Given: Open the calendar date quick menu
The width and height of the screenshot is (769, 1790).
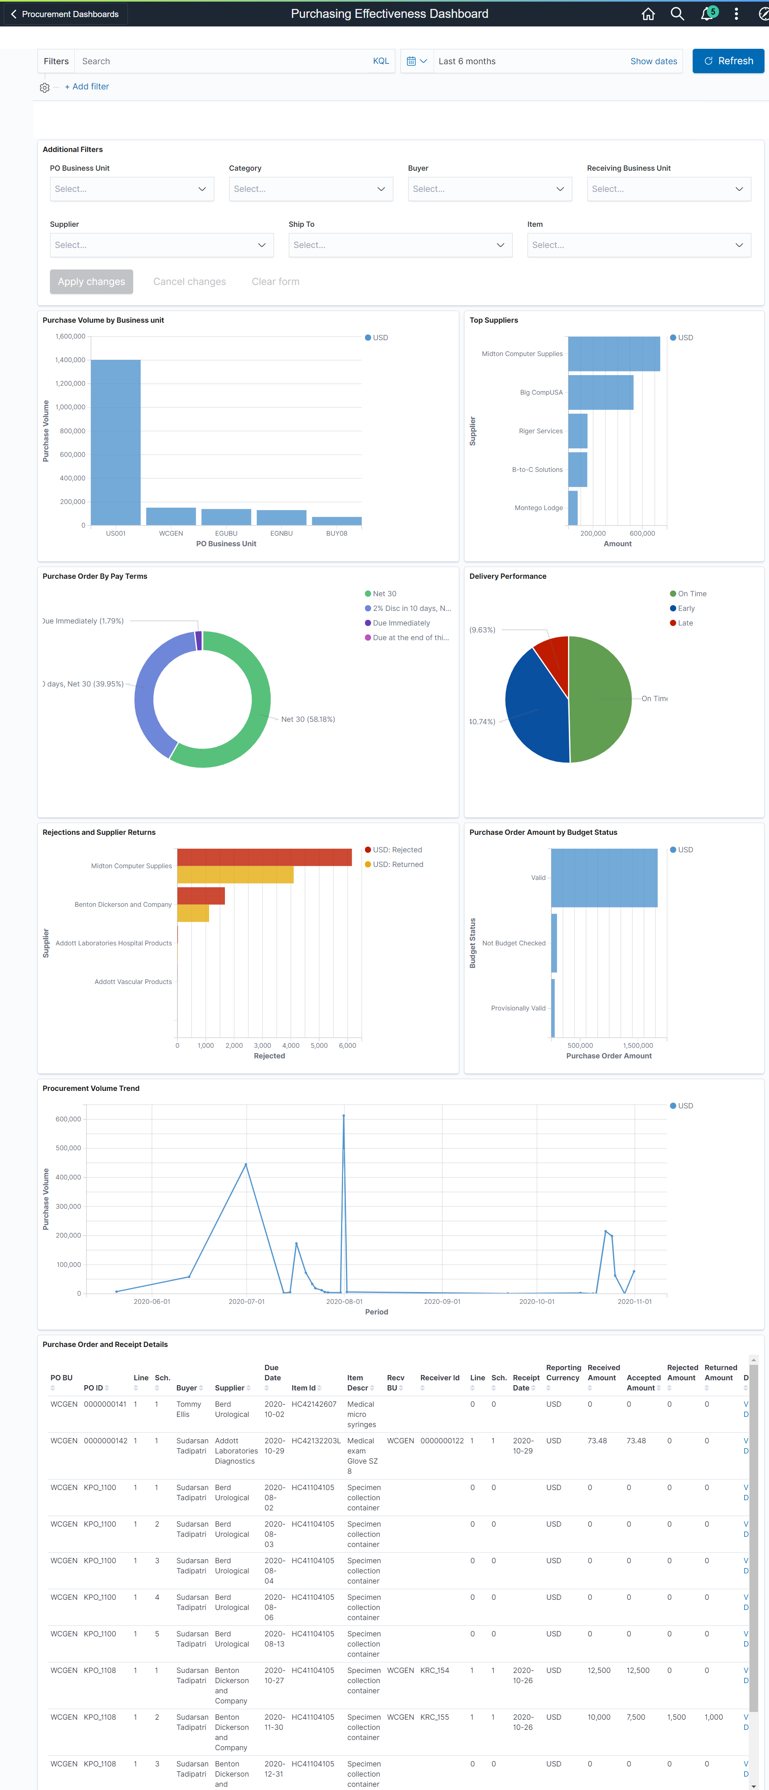Looking at the screenshot, I should point(417,61).
